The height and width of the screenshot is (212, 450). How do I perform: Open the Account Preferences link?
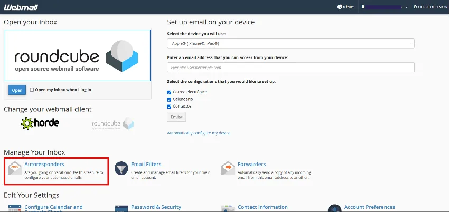click(x=370, y=207)
